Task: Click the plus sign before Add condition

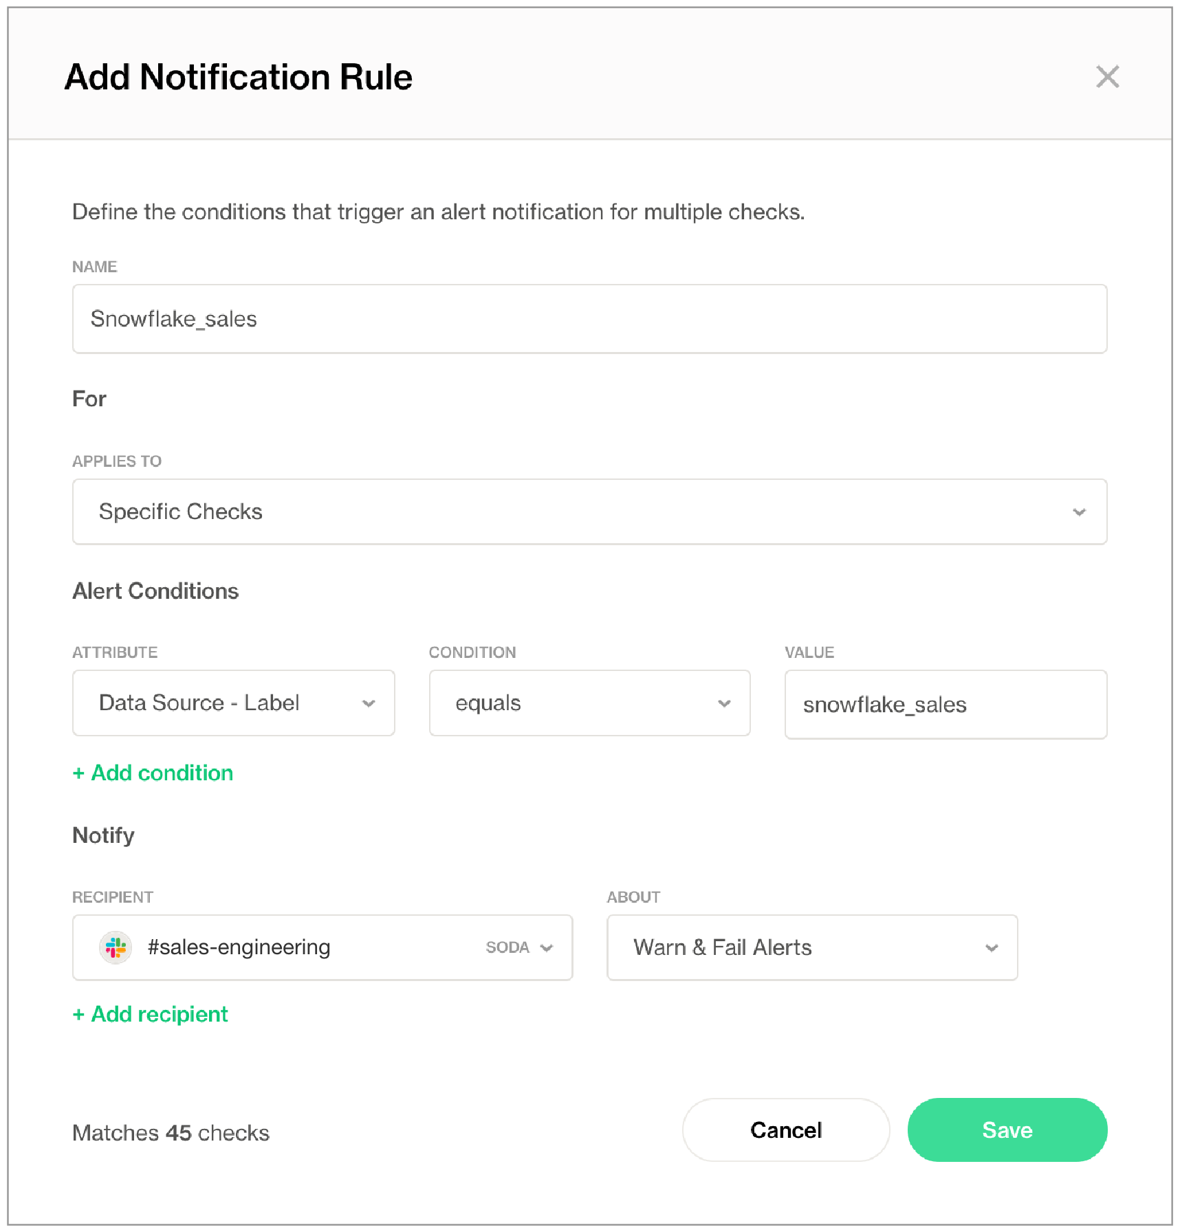Action: pos(79,773)
